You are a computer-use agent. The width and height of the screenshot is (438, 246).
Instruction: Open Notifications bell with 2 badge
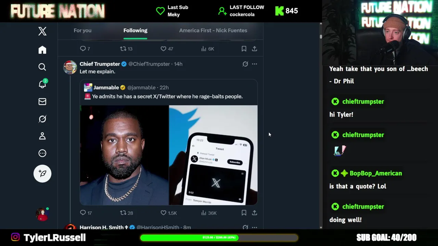[x=43, y=84]
